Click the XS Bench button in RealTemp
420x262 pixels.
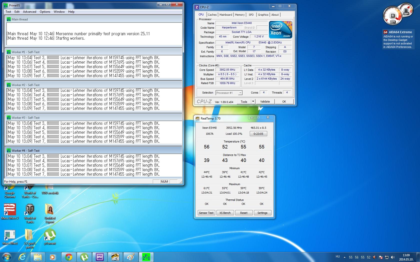[225, 213]
